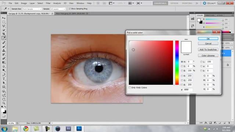Switch to the Styles panel tab
Screen dimensions: 235x132
pyautogui.click(x=220, y=15)
